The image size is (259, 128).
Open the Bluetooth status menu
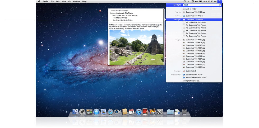point(188,1)
